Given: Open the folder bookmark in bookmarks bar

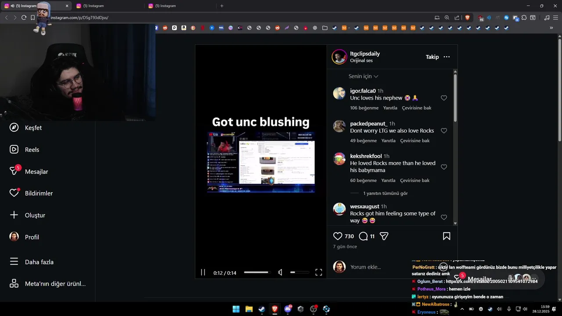Looking at the screenshot, I should [x=325, y=28].
